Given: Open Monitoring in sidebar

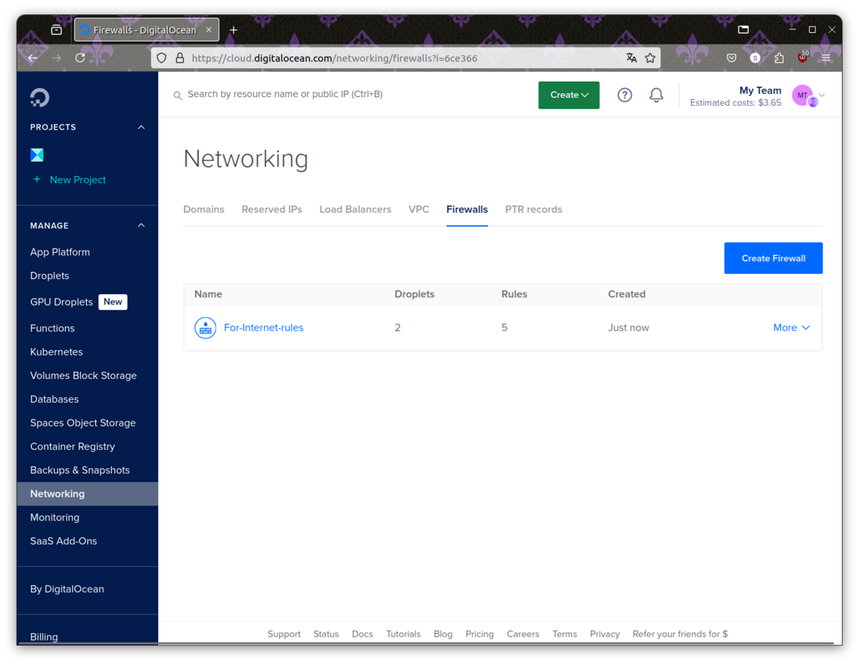Looking at the screenshot, I should [54, 517].
